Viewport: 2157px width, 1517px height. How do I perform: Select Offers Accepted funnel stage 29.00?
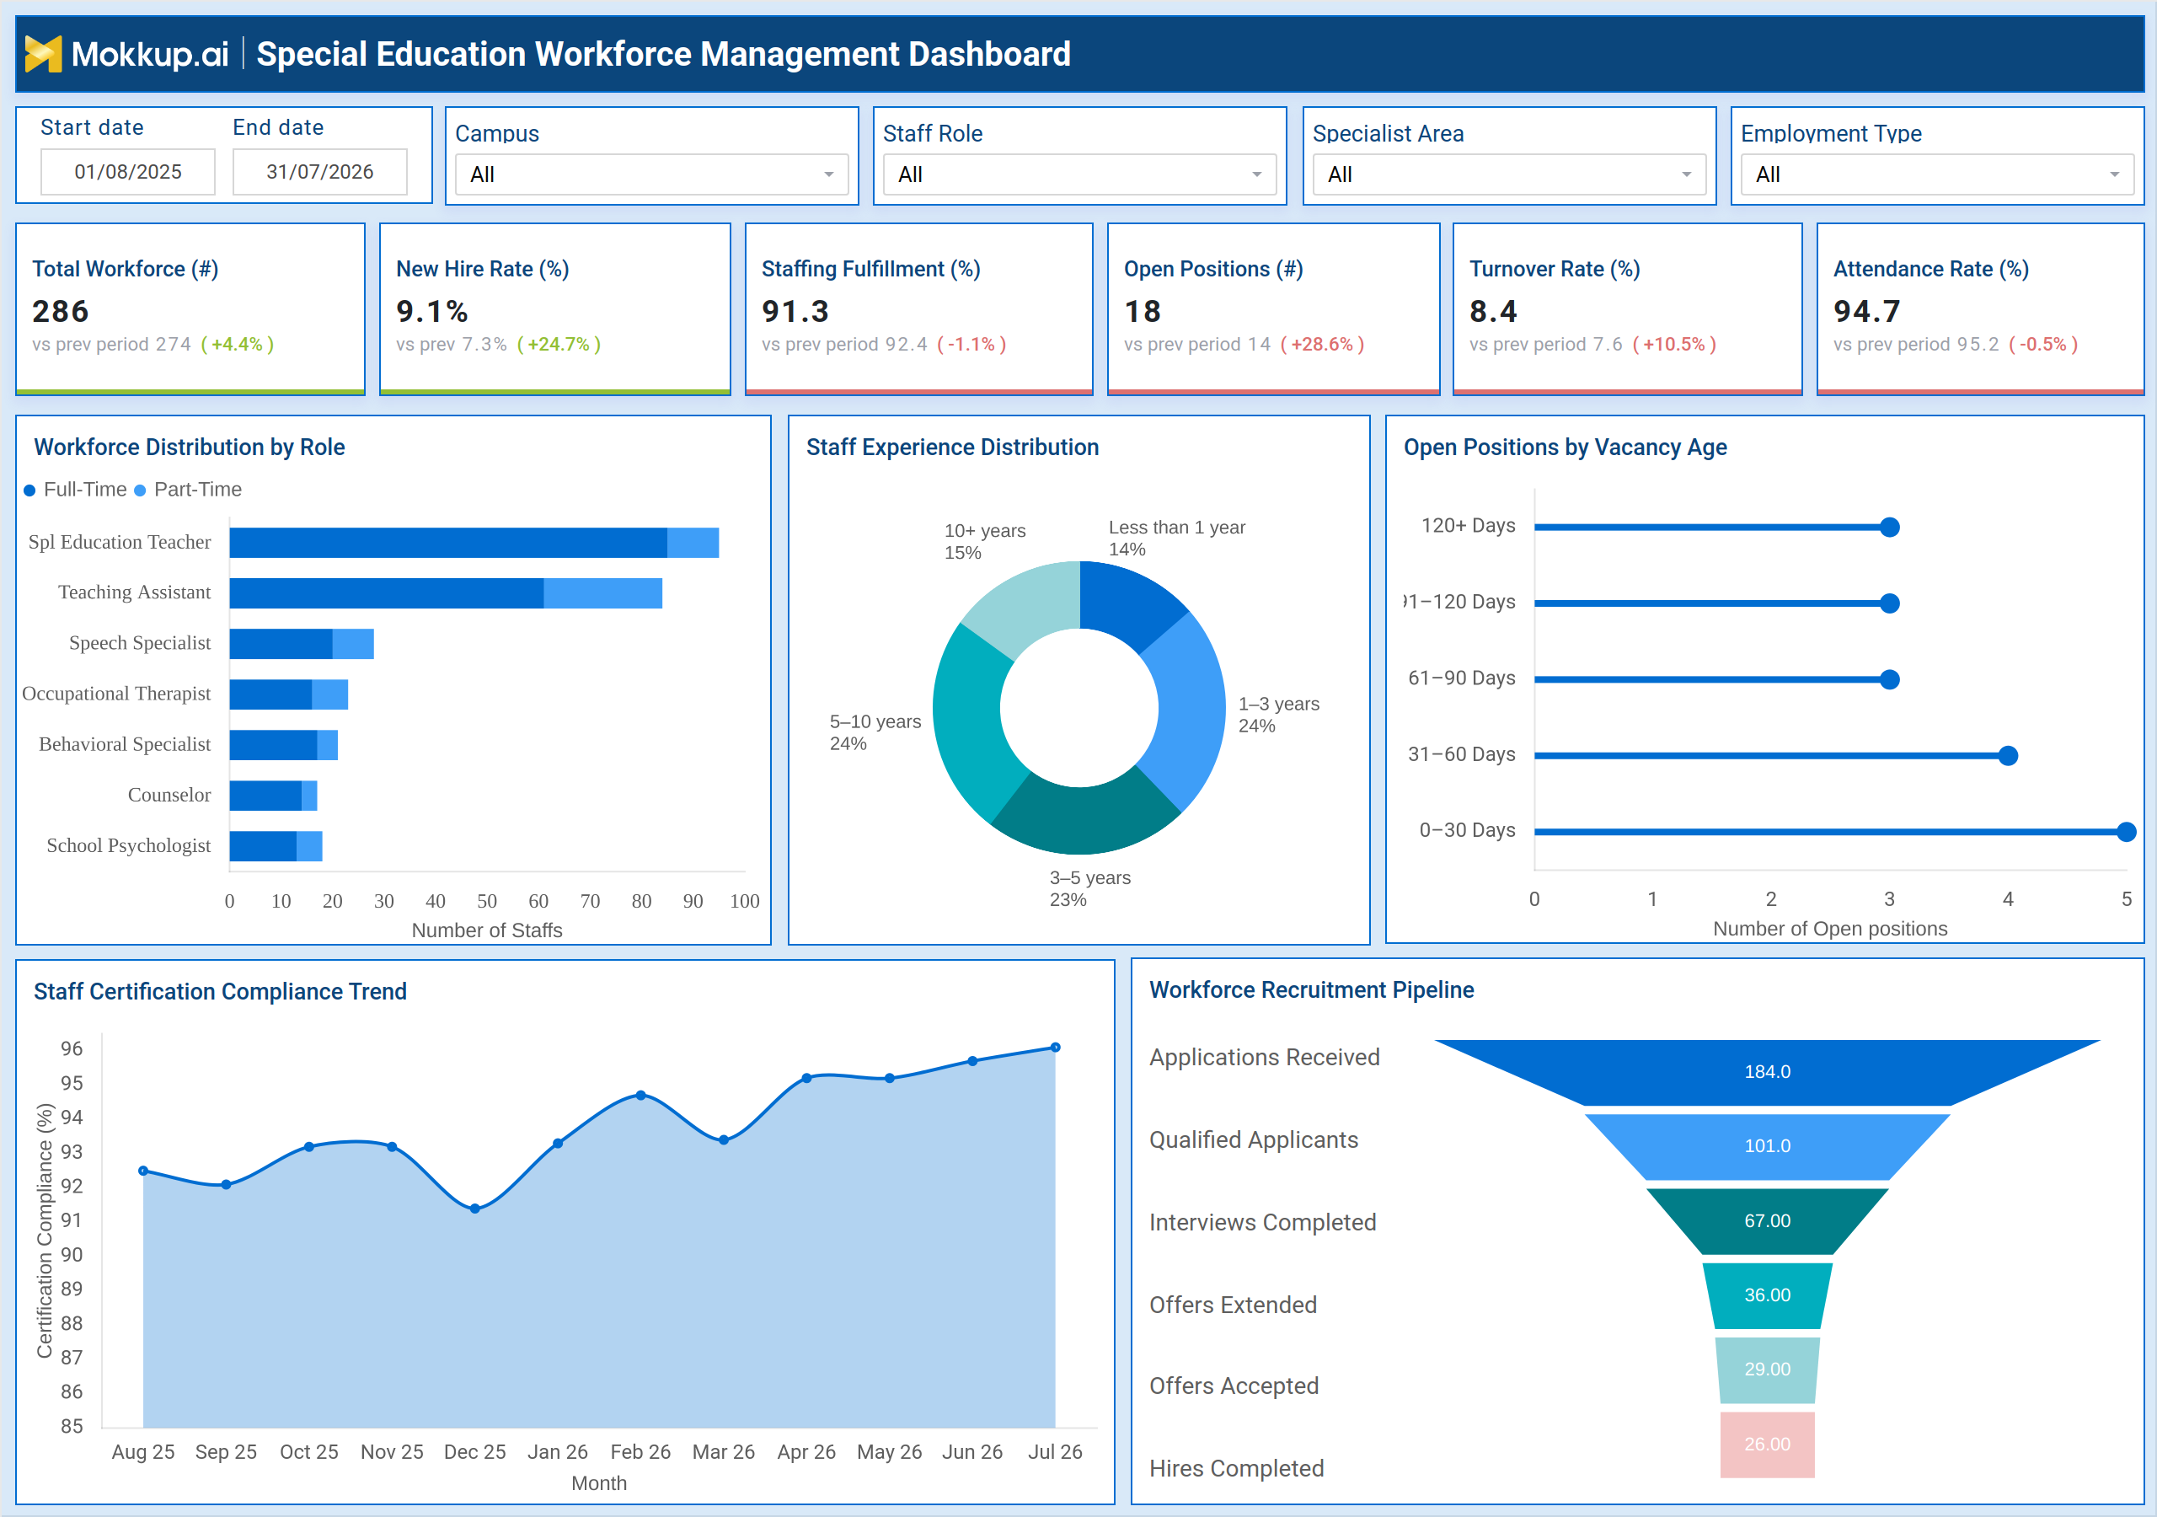tap(1767, 1370)
